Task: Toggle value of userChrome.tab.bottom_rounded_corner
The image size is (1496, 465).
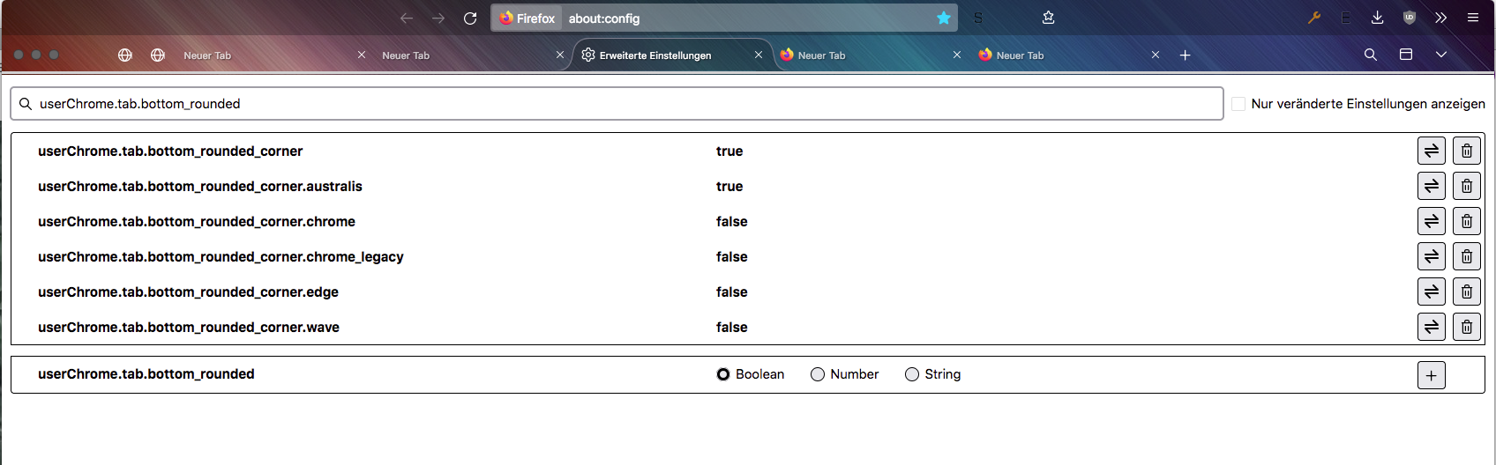Action: [x=1432, y=151]
